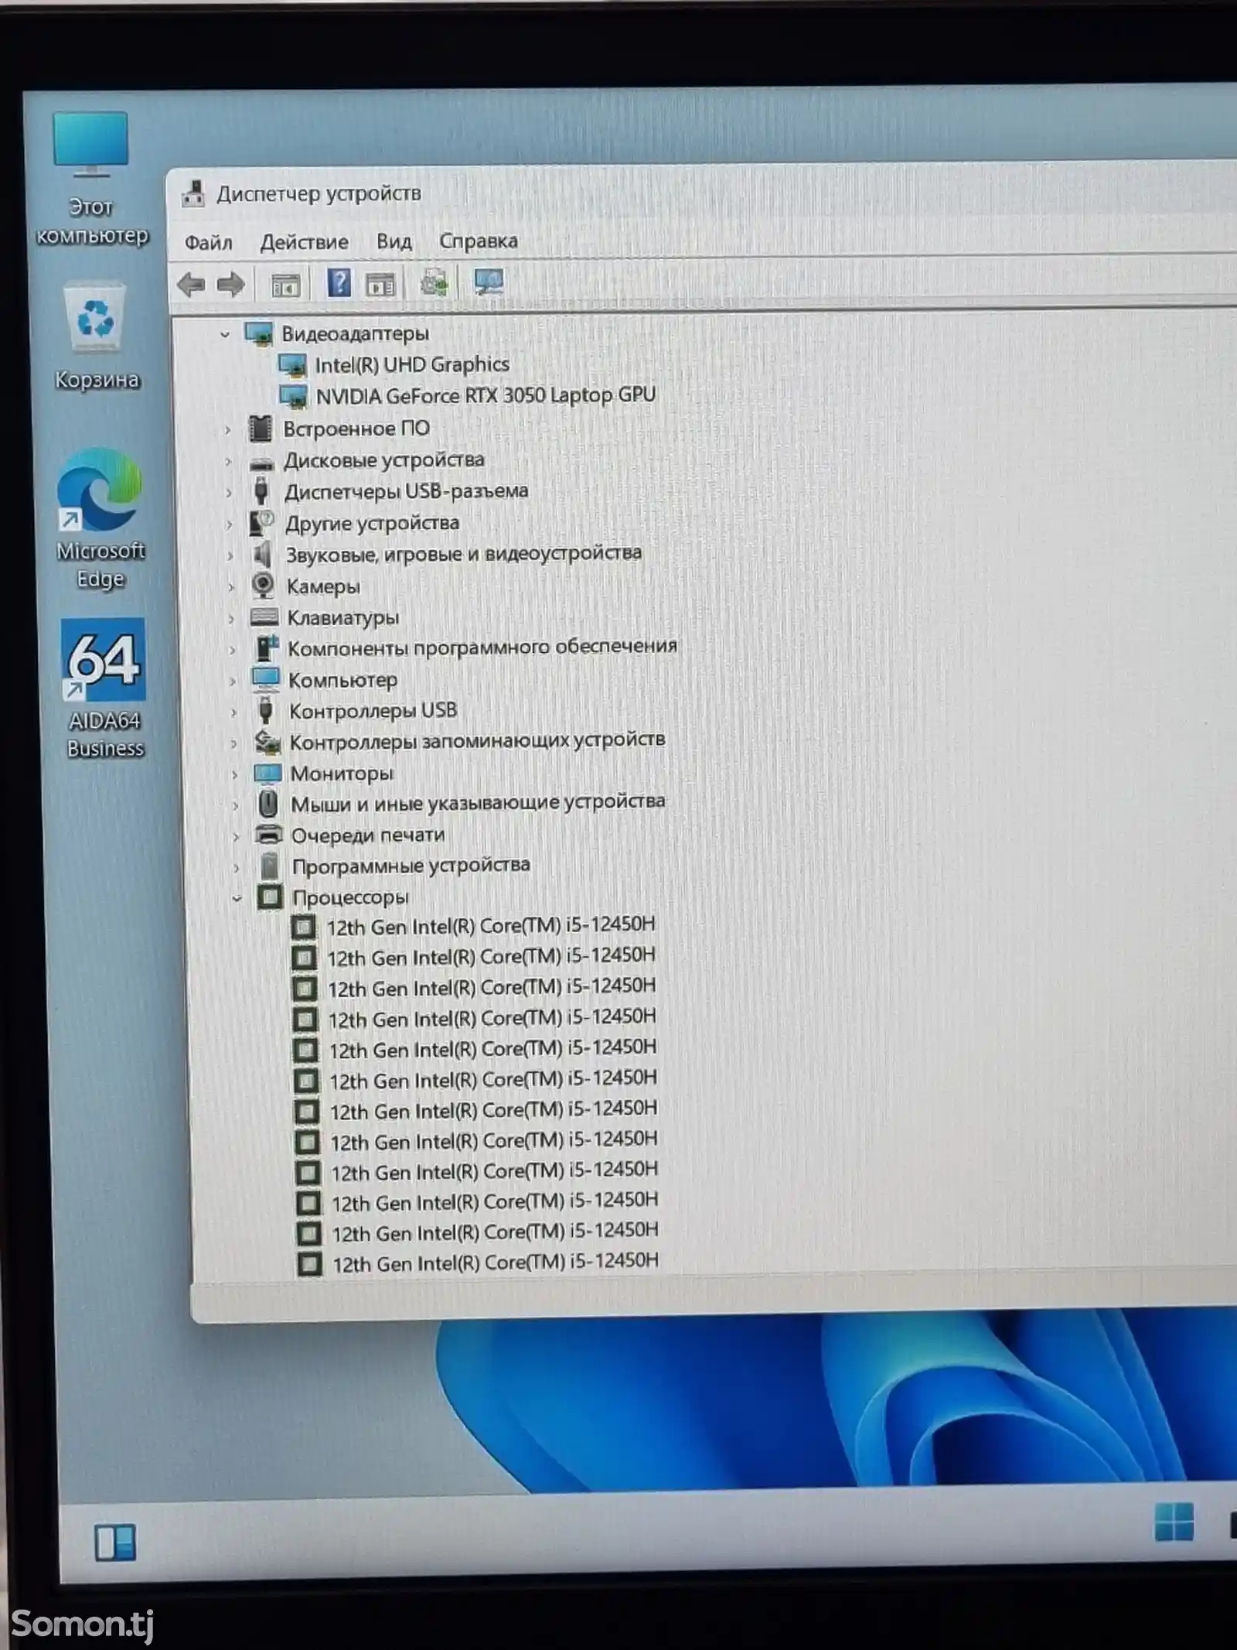Screen dimensions: 1237x1650
Task: Click the Диспетчер устройств window title
Action: click(319, 193)
